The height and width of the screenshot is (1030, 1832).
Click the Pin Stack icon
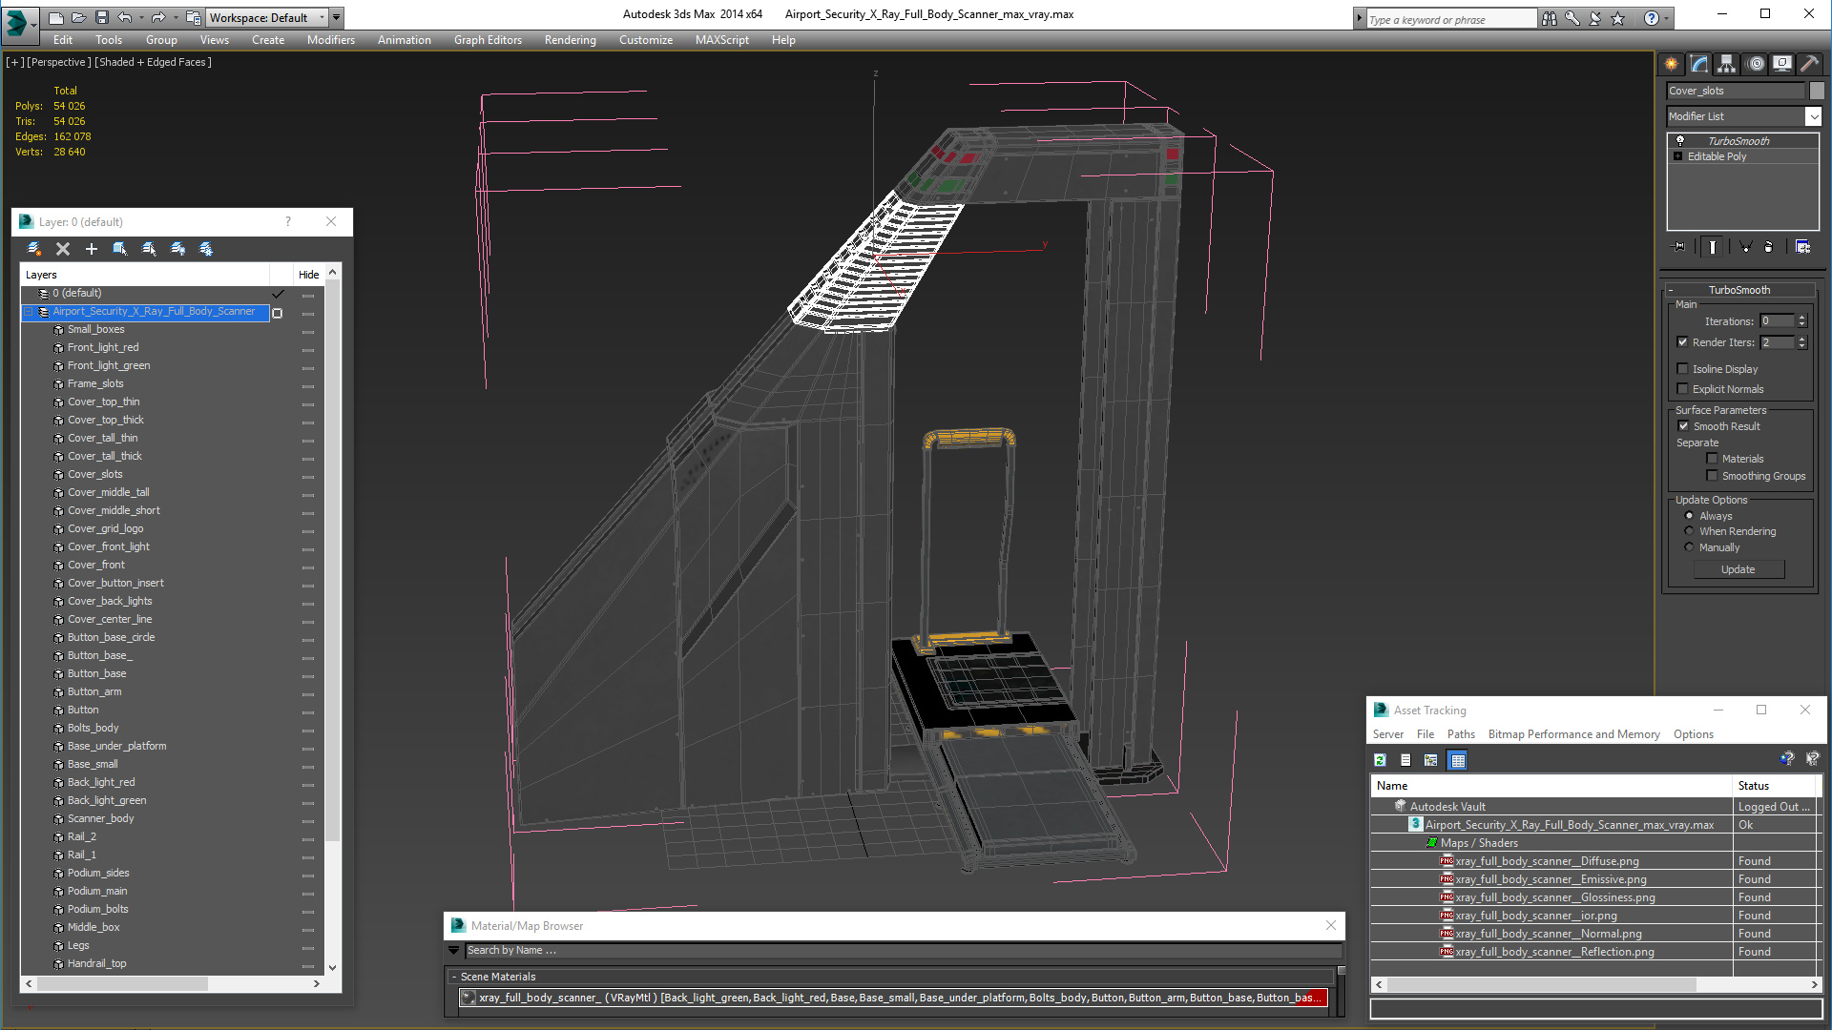point(1679,247)
